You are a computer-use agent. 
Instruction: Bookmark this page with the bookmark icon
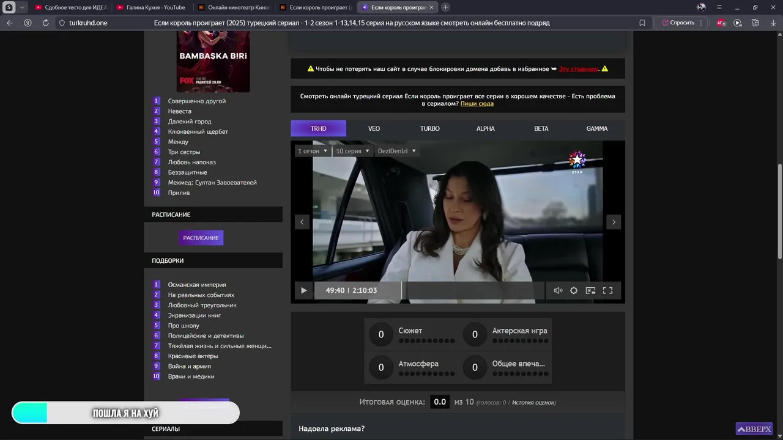pos(642,23)
